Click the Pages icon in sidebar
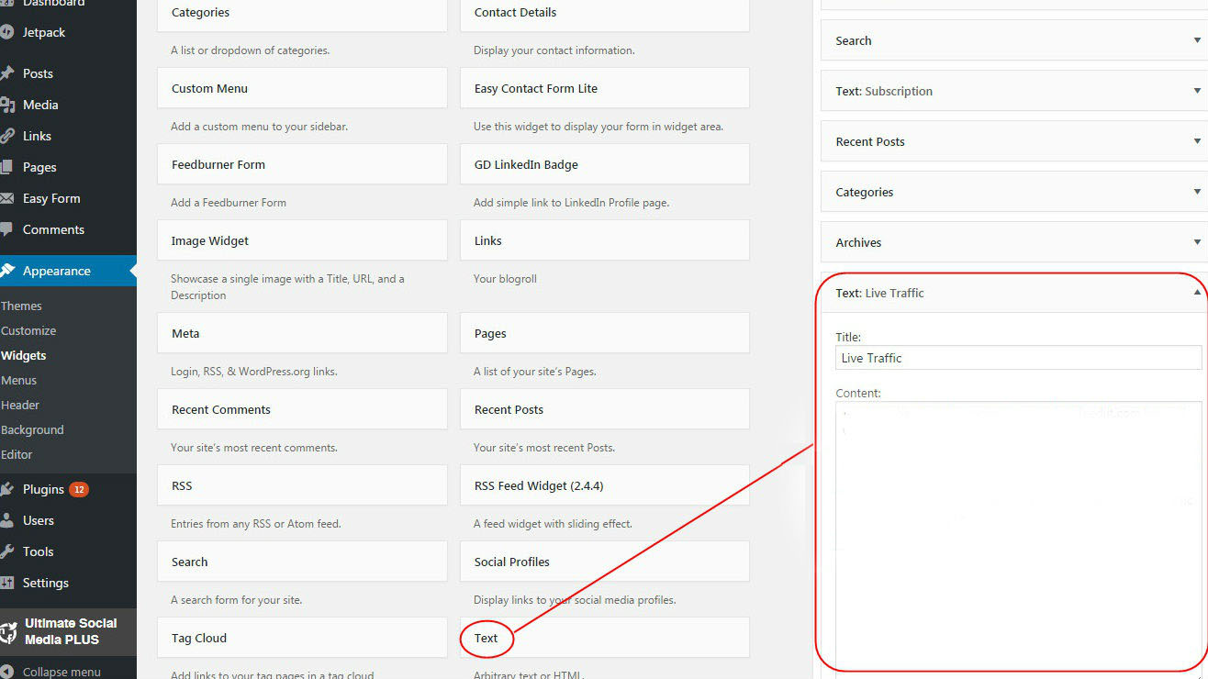This screenshot has width=1208, height=679. [6, 167]
